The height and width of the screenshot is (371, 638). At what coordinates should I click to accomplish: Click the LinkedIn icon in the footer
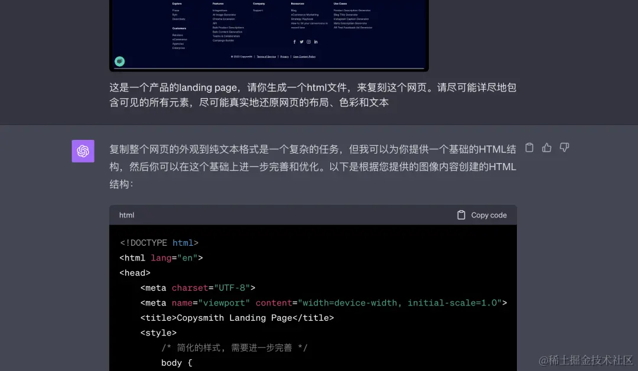(x=315, y=42)
